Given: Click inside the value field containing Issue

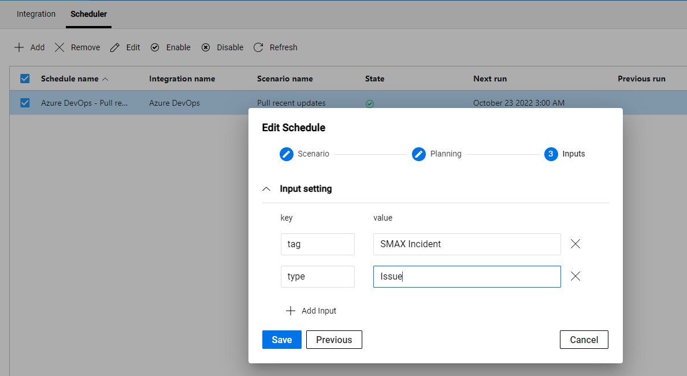Looking at the screenshot, I should click(x=466, y=276).
